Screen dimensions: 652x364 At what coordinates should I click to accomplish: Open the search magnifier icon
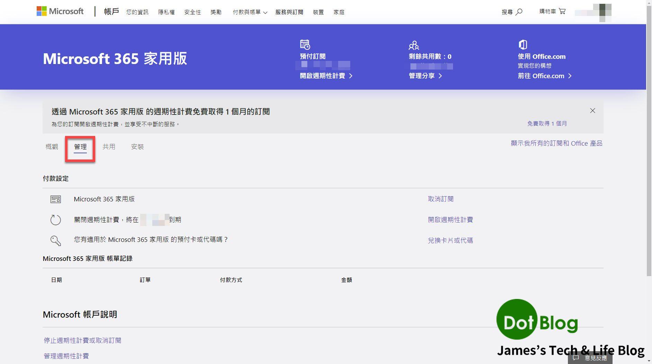tap(519, 12)
